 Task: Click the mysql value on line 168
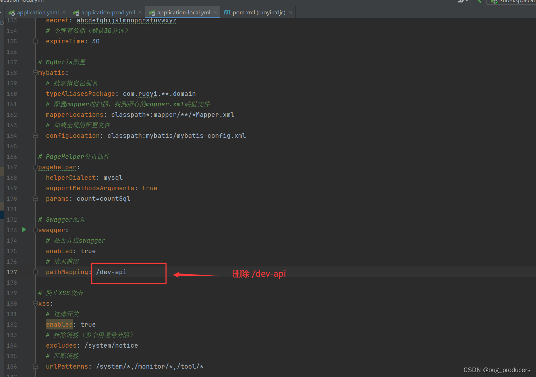pos(113,178)
